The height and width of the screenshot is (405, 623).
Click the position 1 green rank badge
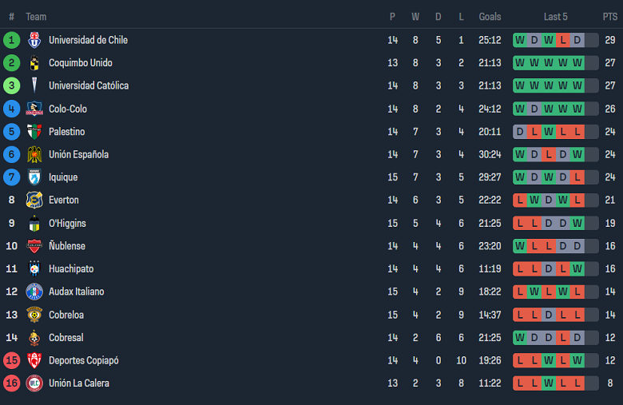[x=11, y=40]
